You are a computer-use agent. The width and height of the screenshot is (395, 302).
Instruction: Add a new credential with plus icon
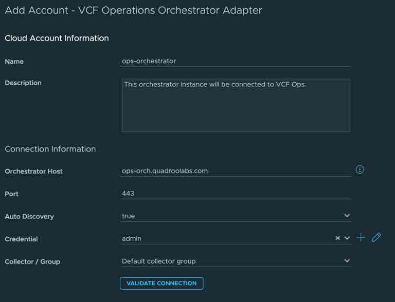(x=361, y=237)
